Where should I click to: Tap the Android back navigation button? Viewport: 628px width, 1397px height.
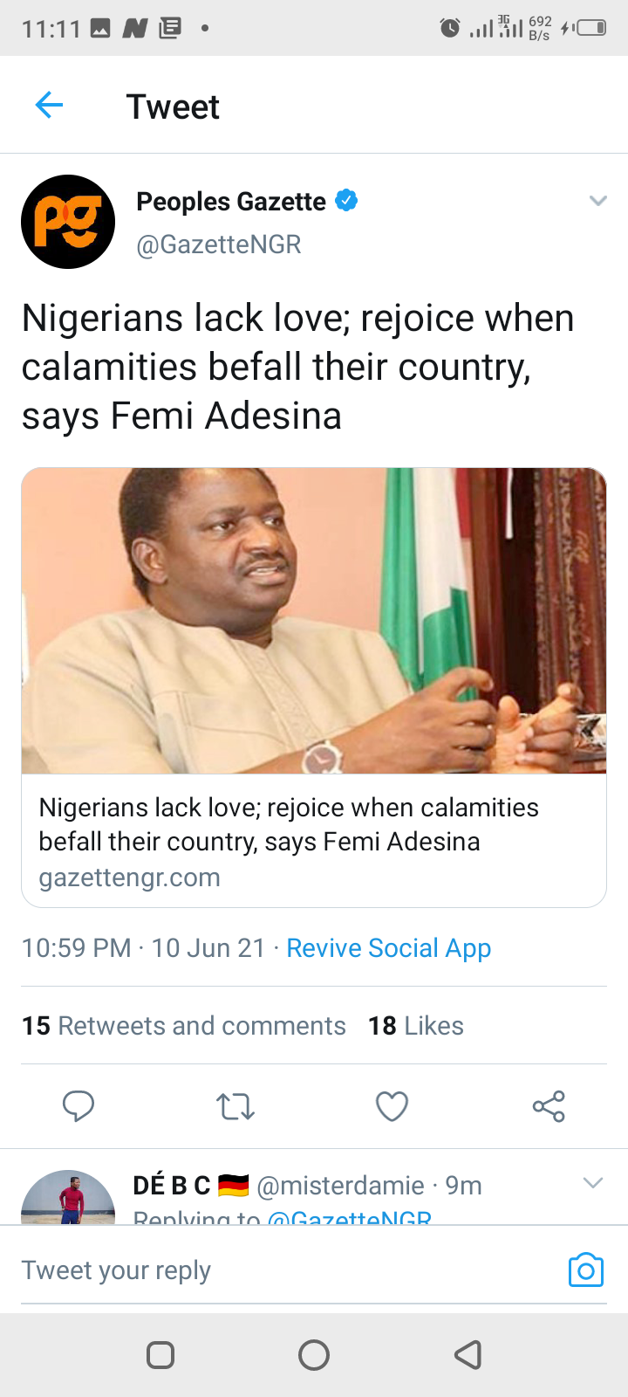click(468, 1355)
